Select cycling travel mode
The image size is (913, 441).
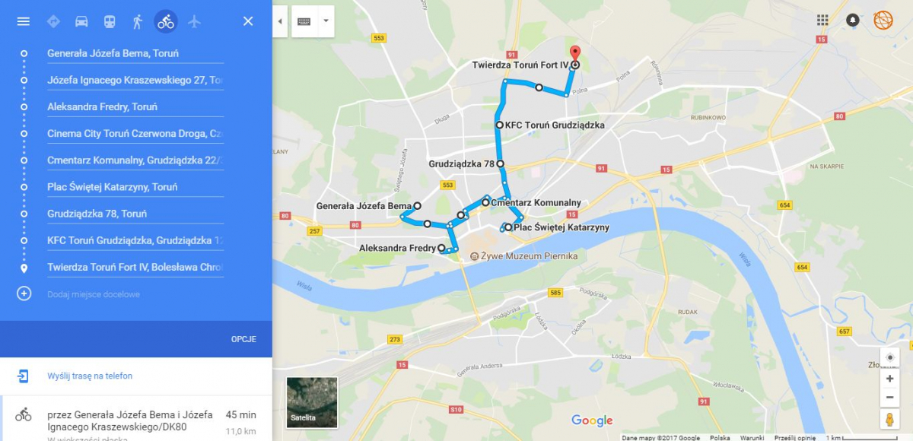click(x=166, y=21)
